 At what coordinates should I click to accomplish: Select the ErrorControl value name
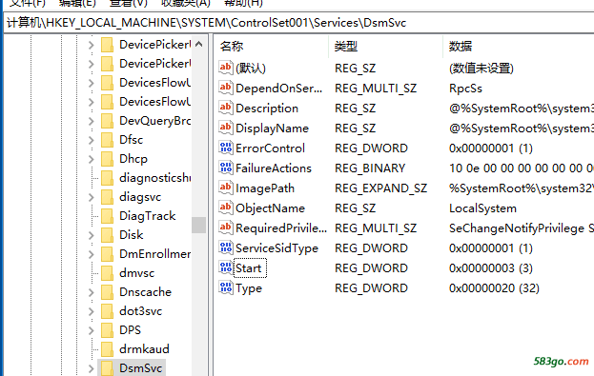[x=270, y=148]
